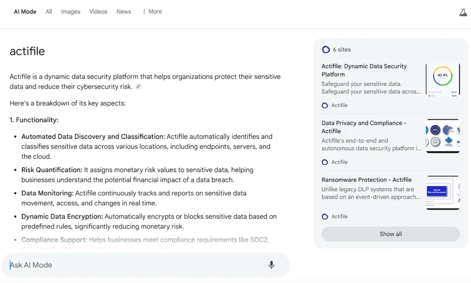Click 'Here's a breakdown of its key aspects:'
The image size is (471, 283).
coord(68,103)
